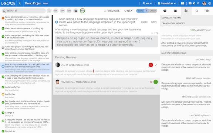Toggle status icon of '&quot;Add new project&quot;' item
Screen dimensions: 213x133
(3, 48)
